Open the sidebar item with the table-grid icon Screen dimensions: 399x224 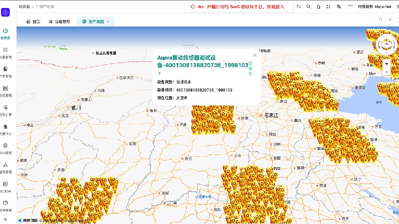(x=5, y=91)
